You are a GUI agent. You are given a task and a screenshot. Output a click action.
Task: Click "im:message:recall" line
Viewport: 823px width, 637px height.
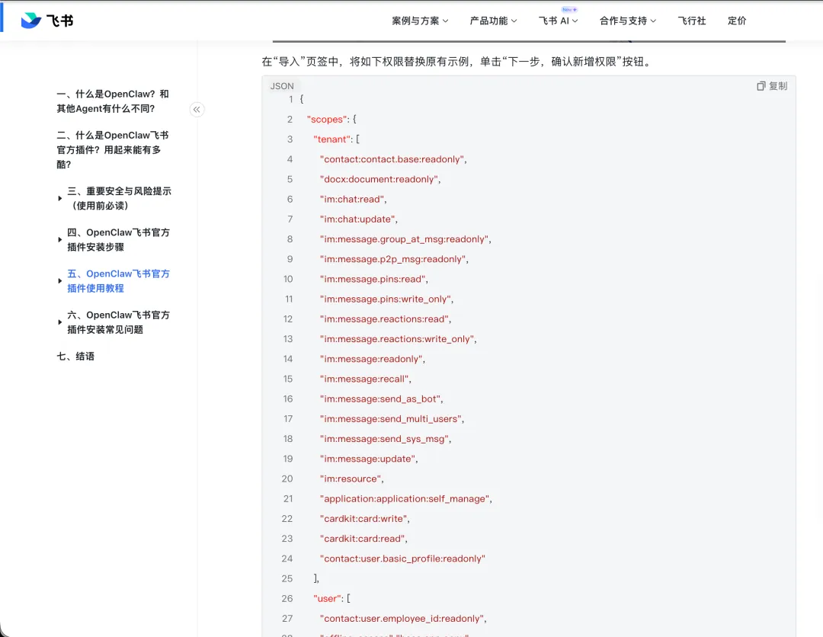click(x=365, y=379)
